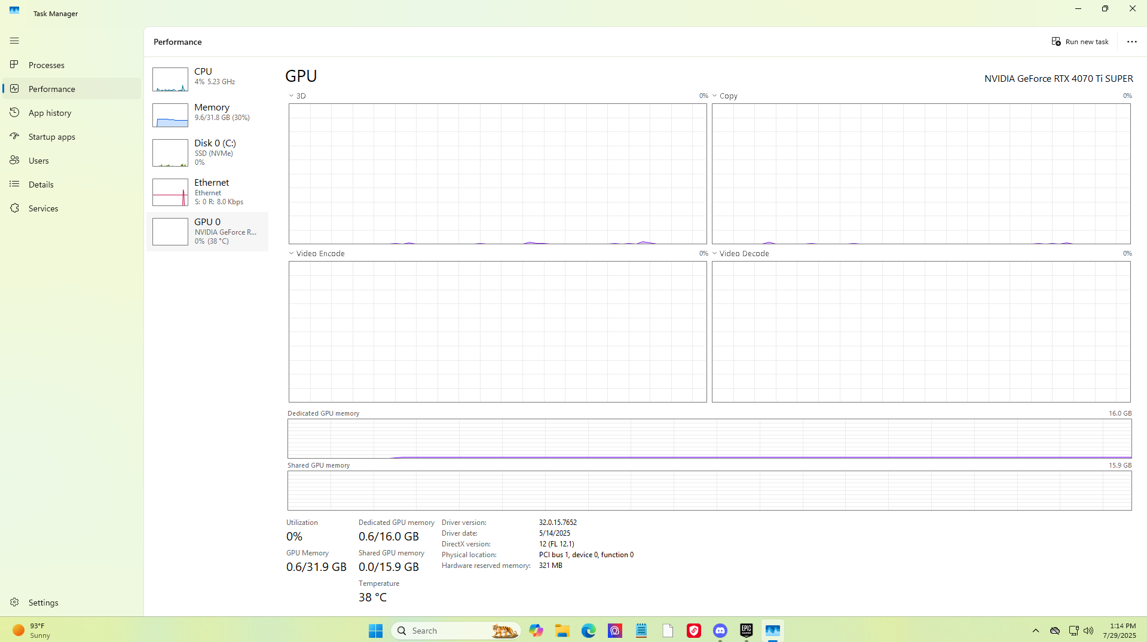Screen dimensions: 1147x642
Task: Select Ethernet performance item
Action: [207, 192]
